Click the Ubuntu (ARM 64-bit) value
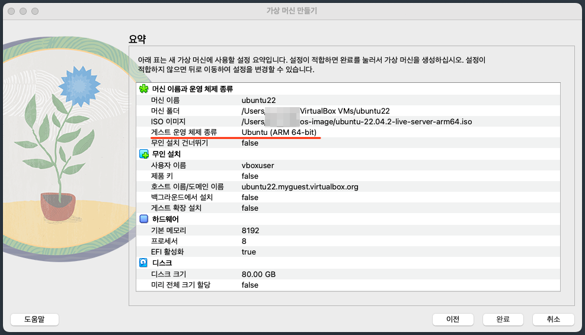585x335 pixels. [279, 133]
